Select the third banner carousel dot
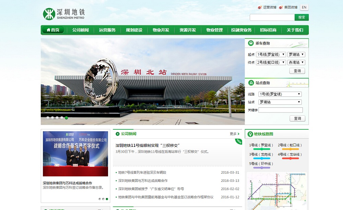Viewport: 343px width, 210px height. click(x=57, y=118)
